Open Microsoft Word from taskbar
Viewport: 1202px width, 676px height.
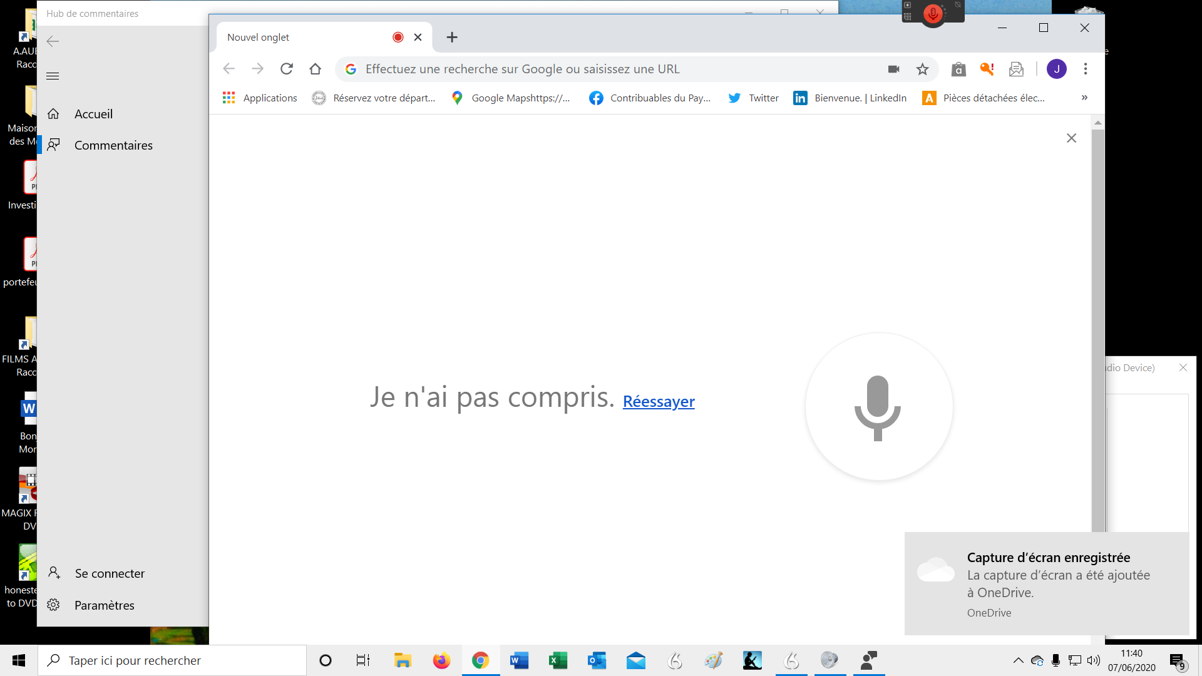click(x=518, y=660)
